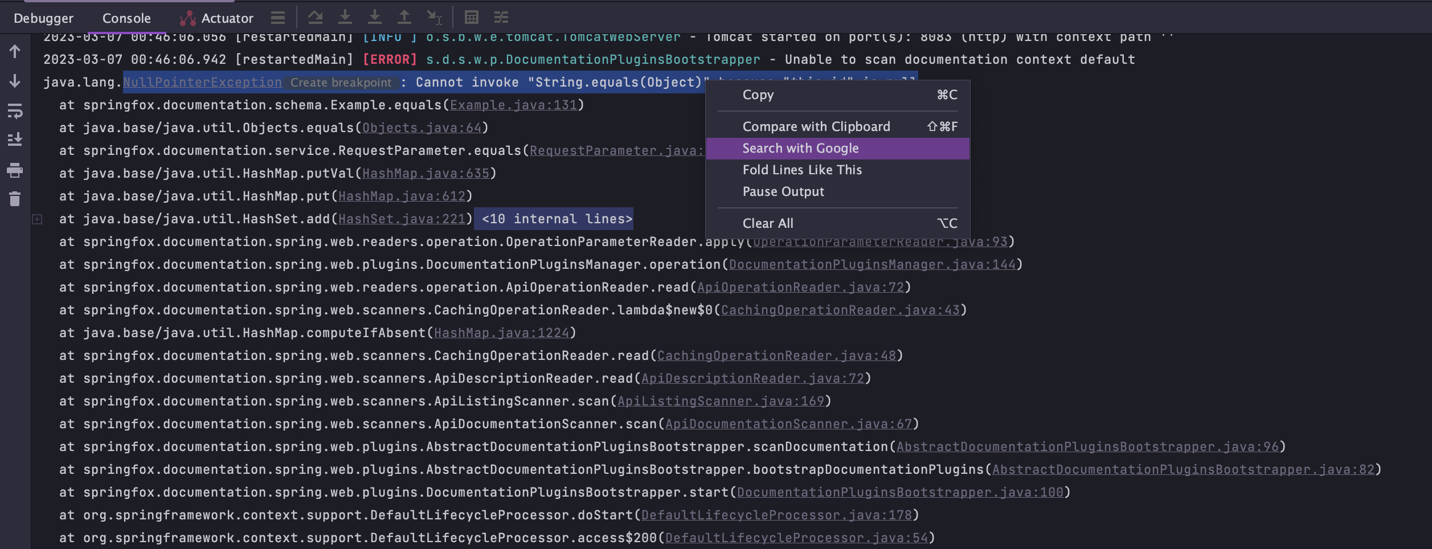Click the 2023-03-07 00:46:06.942 timestamp
This screenshot has height=549, width=1432.
tap(135, 60)
